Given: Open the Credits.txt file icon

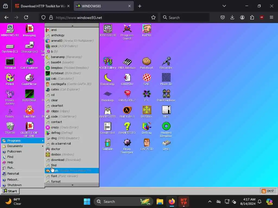Looking at the screenshot, I should (108, 128).
